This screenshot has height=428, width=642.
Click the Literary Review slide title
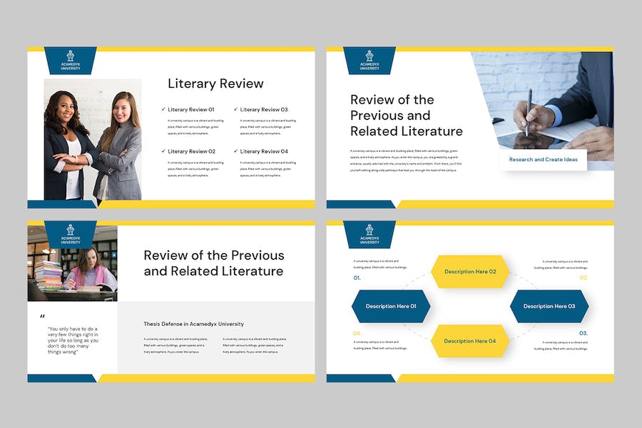point(215,83)
